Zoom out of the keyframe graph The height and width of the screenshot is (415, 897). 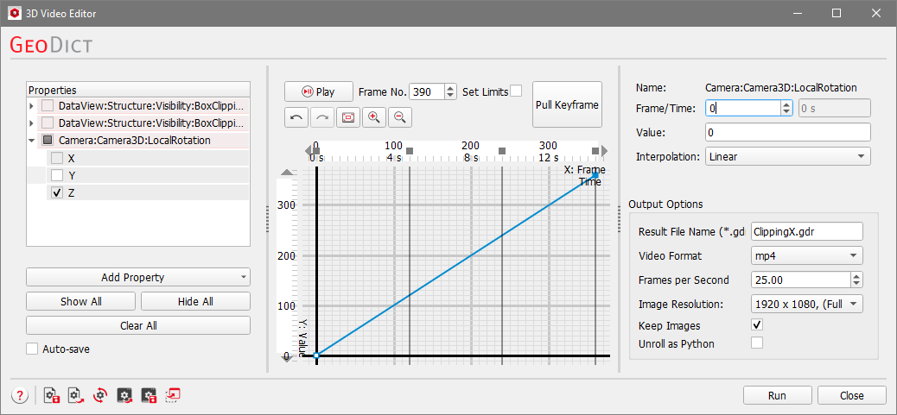pyautogui.click(x=400, y=117)
